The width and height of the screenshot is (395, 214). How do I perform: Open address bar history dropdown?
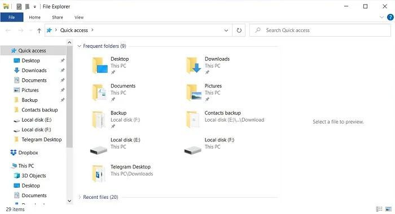tap(226, 30)
